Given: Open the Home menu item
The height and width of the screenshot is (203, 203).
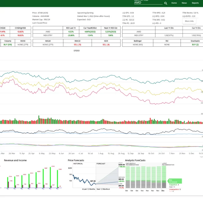Looking at the screenshot, I should click(174, 3).
